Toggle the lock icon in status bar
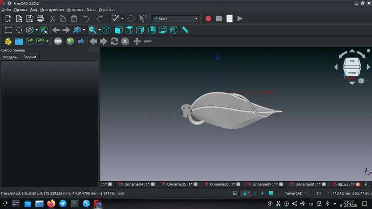This screenshot has height=209, width=372. (245, 193)
